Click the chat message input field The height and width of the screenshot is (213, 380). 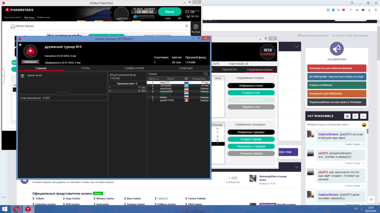[333, 125]
